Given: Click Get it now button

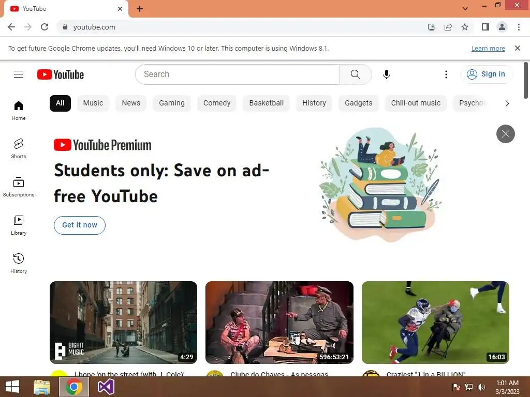Looking at the screenshot, I should click(80, 225).
